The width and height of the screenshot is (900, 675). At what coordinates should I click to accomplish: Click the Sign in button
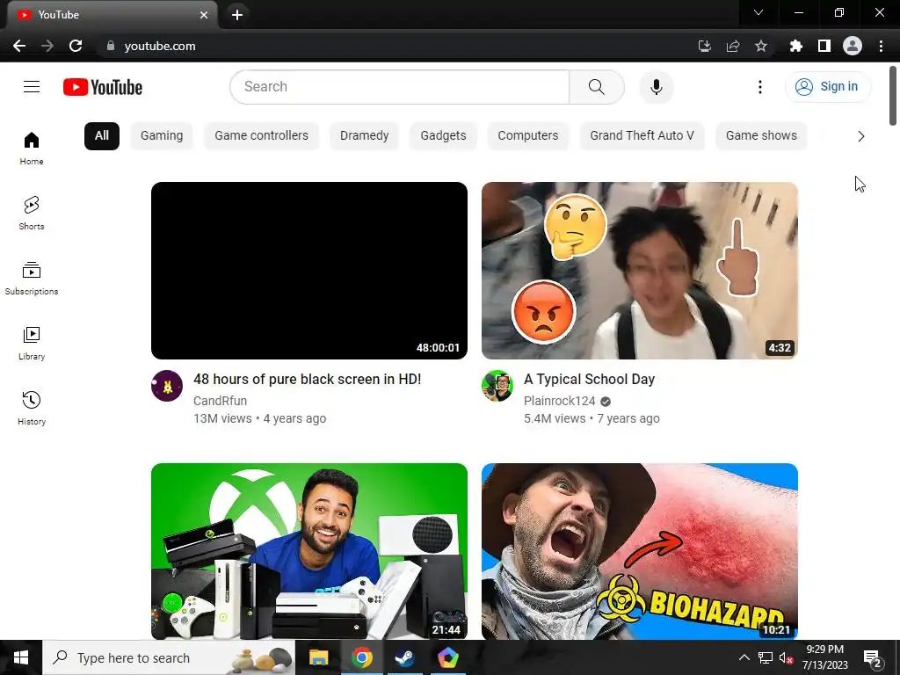(828, 87)
